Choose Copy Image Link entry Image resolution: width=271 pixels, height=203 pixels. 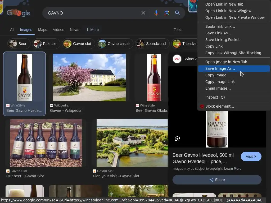[234, 82]
